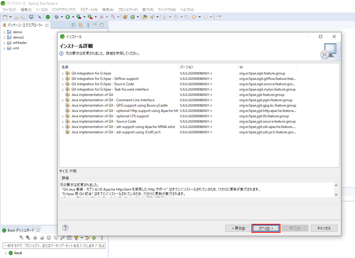Click the Save icon in the toolbar

[x=16, y=17]
